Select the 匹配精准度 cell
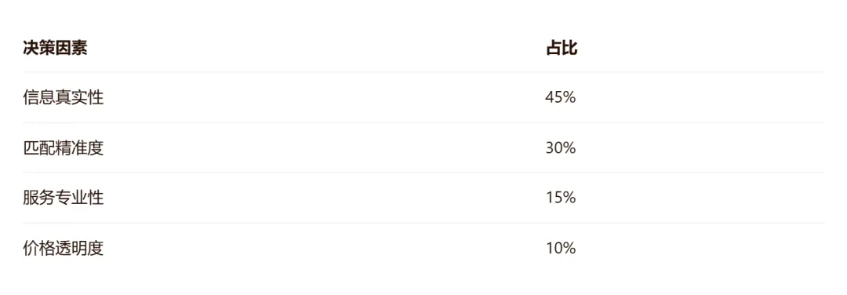The height and width of the screenshot is (295, 847). (64, 148)
